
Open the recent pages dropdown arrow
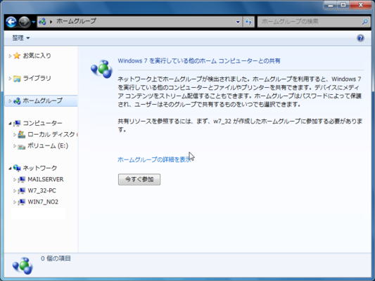click(x=33, y=22)
